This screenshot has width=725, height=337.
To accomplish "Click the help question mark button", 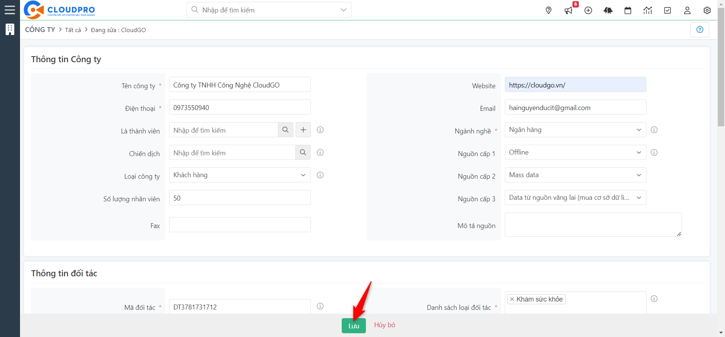I will point(700,29).
